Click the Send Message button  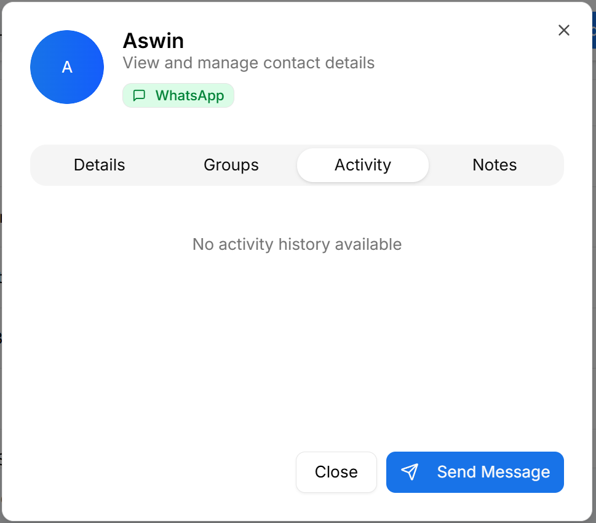pos(474,472)
